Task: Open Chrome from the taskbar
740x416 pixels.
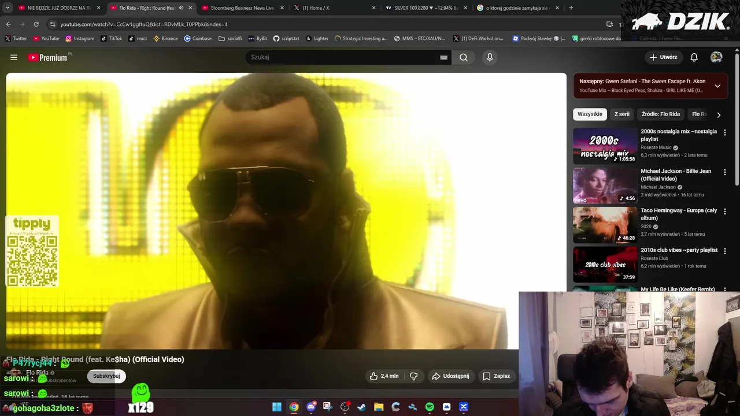Action: coord(294,407)
